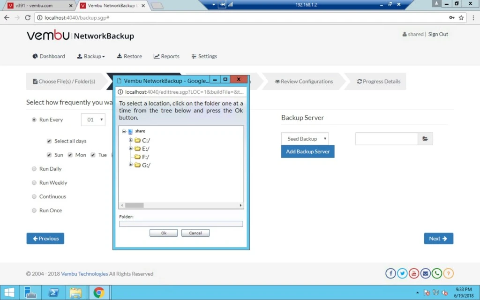Click the email envelope icon in the footer
480x300 pixels.
click(x=425, y=273)
